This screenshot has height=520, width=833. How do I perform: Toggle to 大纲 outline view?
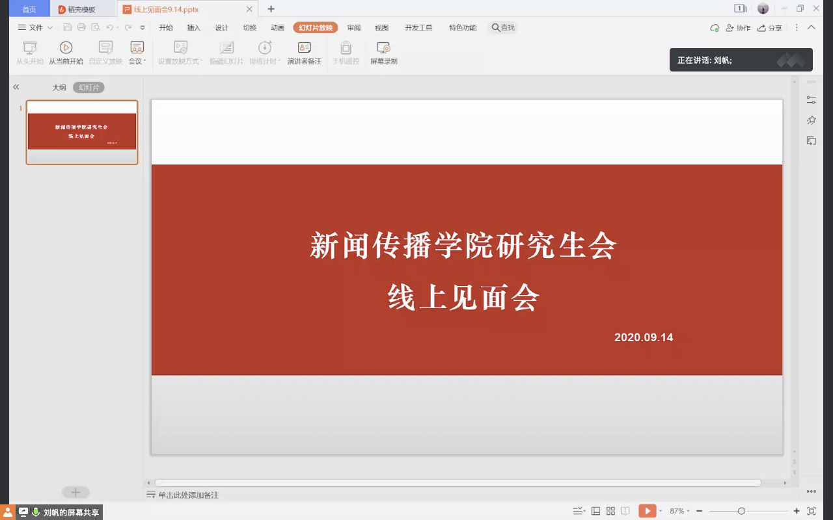[59, 87]
